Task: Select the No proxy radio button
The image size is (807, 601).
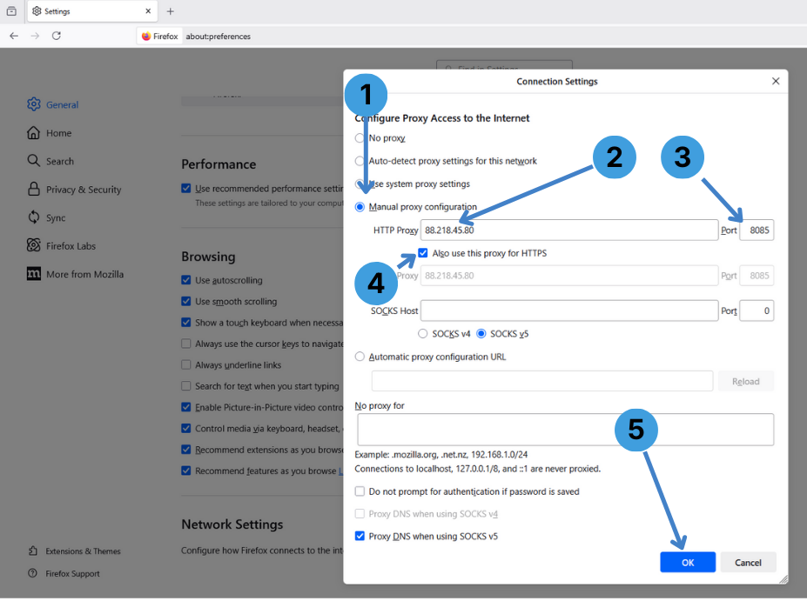Action: click(360, 138)
